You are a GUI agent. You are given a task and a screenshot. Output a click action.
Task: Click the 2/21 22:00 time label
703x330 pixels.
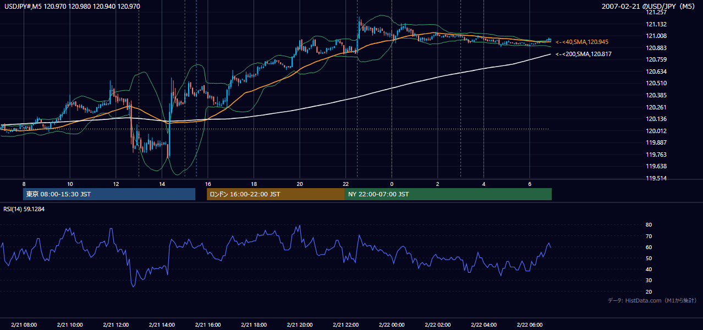[x=345, y=325]
